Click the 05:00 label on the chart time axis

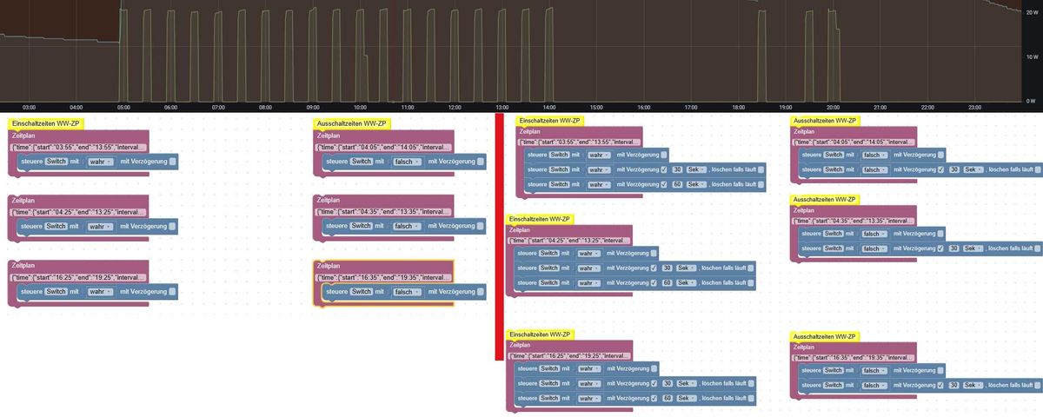(x=123, y=107)
